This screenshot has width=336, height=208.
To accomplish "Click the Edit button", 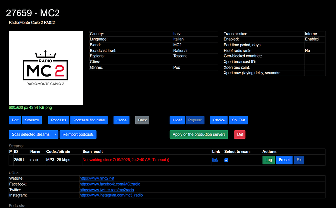I will (15, 120).
